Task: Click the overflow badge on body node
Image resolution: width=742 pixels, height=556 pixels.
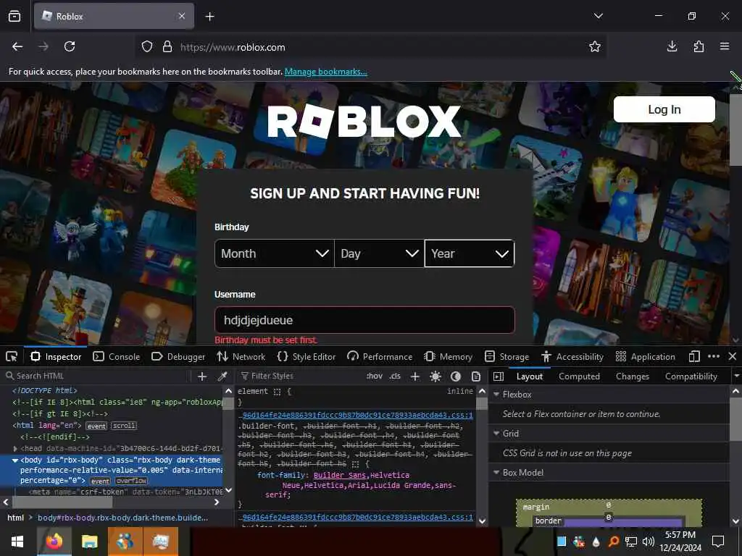Action: 131,481
